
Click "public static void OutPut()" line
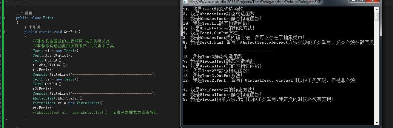click(x=53, y=32)
